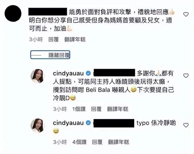This screenshot has width=194, height=154.
Task: Click verified badge on typo reply
Action: coord(88,123)
